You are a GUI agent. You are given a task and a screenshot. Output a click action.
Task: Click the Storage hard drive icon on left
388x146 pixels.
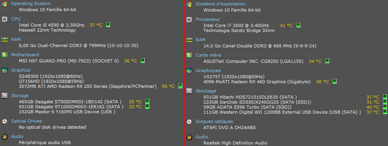(5, 96)
